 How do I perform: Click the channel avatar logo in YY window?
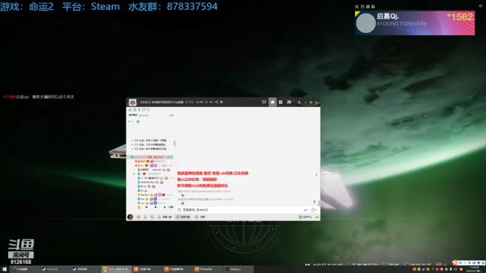tap(132, 103)
